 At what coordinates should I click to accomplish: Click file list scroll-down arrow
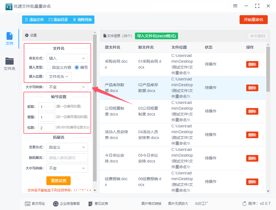(268, 191)
